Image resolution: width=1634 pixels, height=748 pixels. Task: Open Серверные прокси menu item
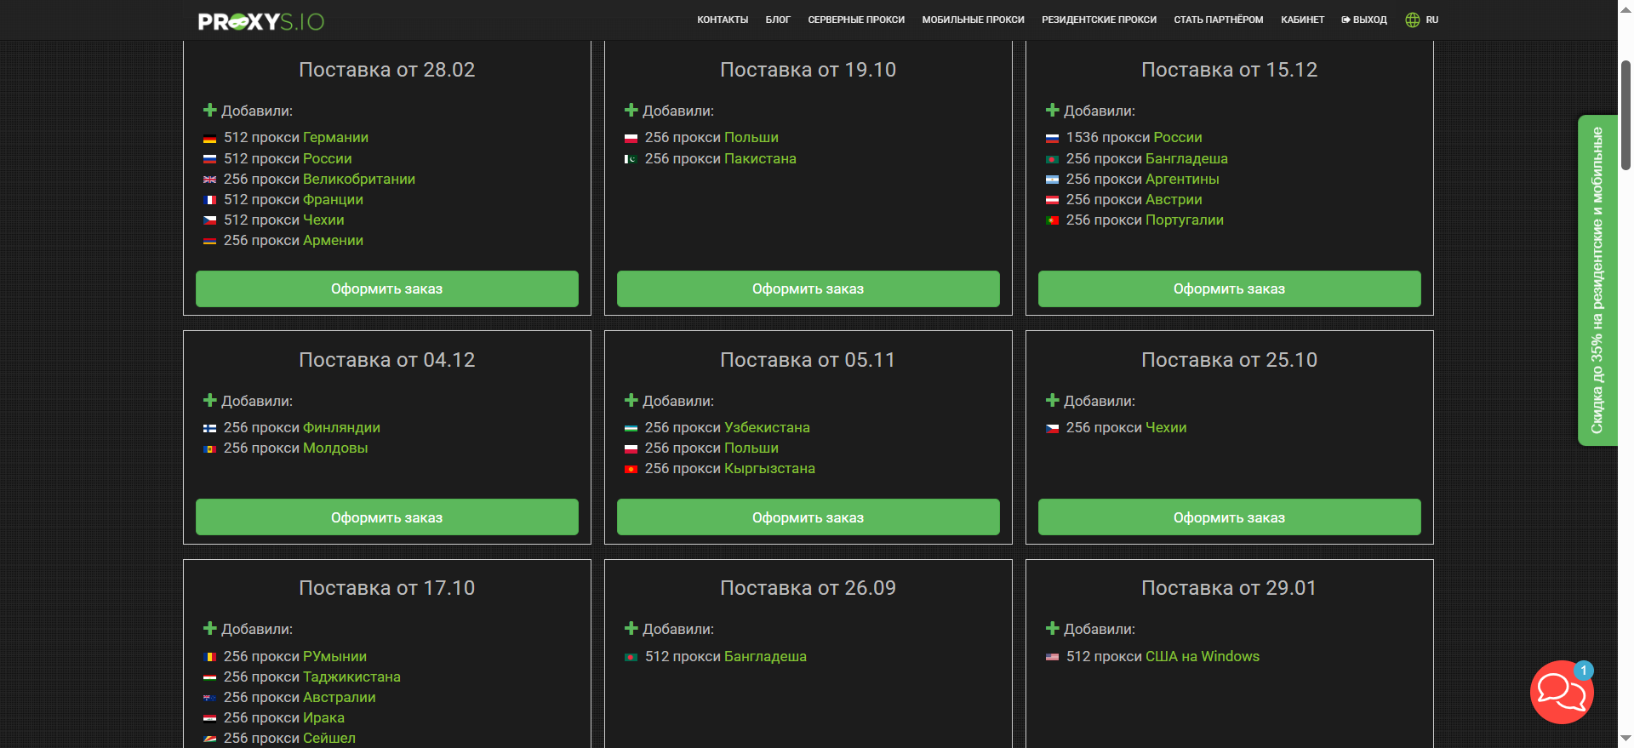(x=856, y=20)
